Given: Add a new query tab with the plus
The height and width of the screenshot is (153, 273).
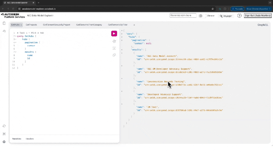Looking at the screenshot, I should [x=134, y=25].
